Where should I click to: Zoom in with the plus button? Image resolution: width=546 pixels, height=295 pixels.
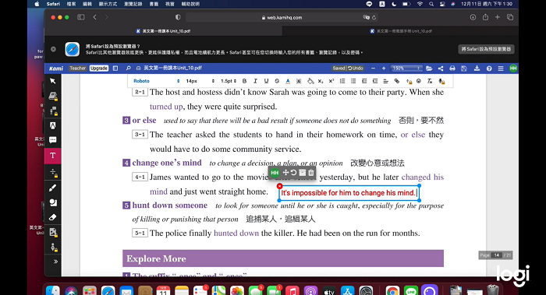coord(384,68)
